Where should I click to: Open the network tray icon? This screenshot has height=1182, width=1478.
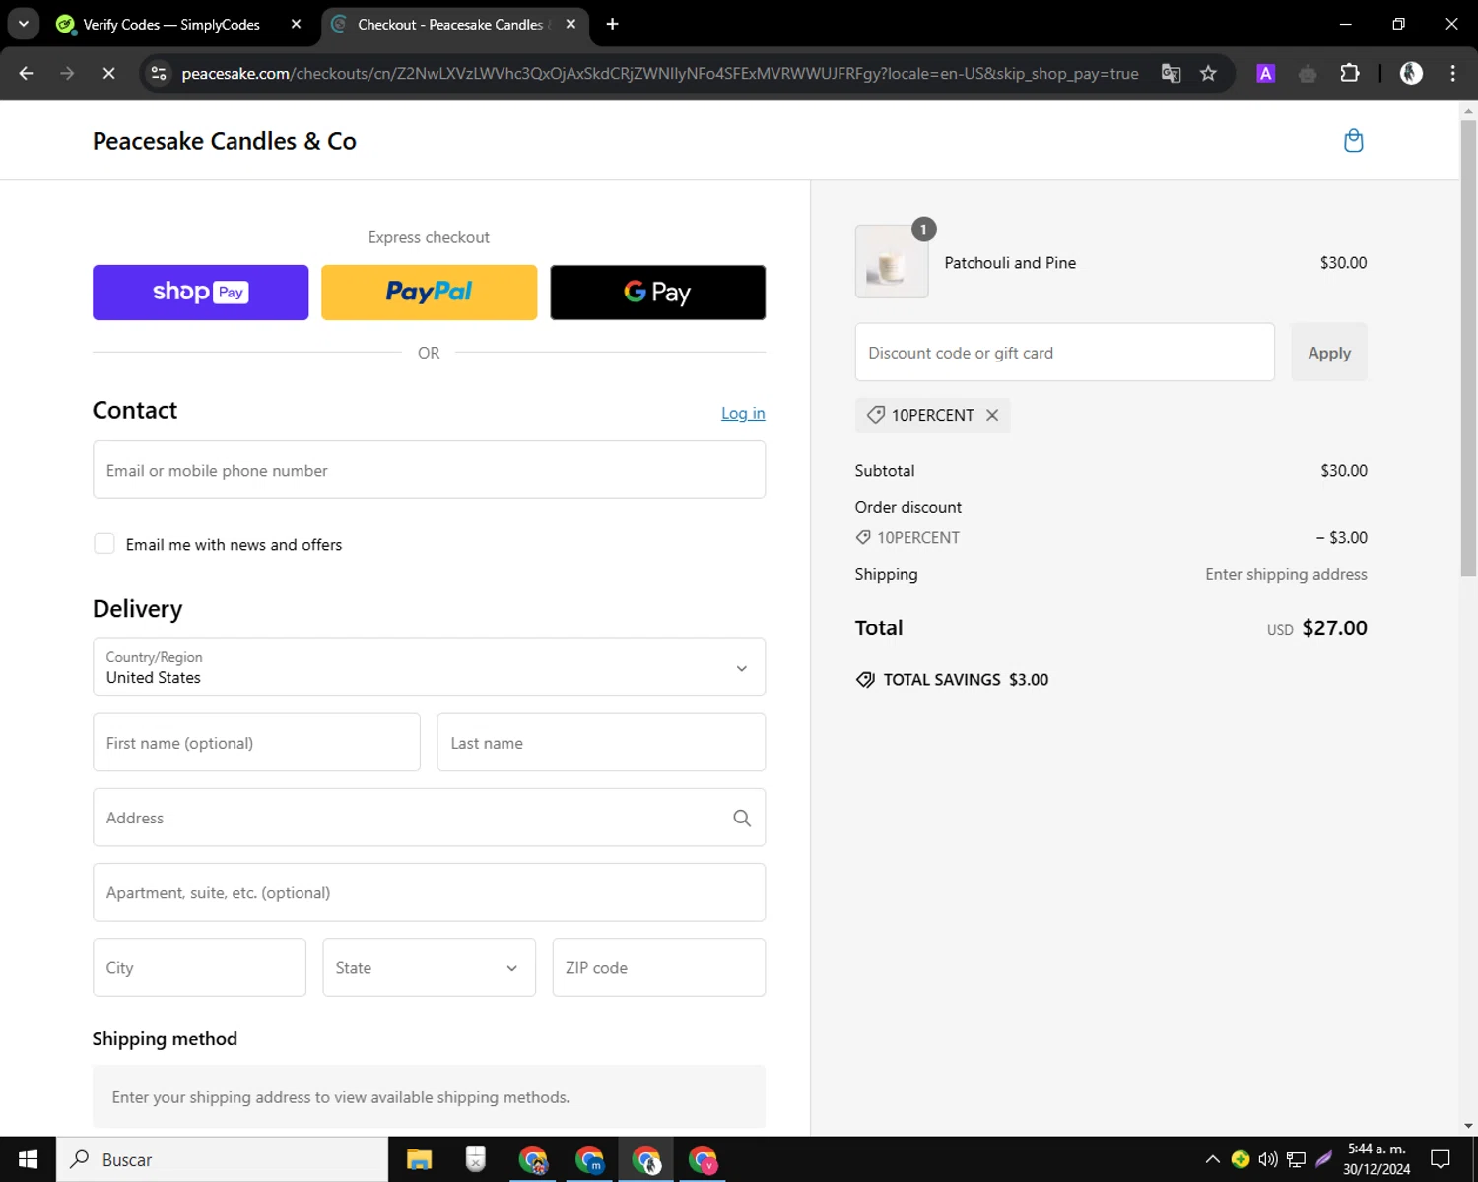coord(1296,1159)
